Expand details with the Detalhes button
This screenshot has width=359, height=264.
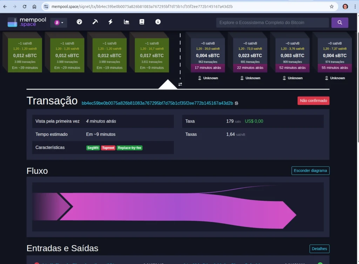pos(319,249)
